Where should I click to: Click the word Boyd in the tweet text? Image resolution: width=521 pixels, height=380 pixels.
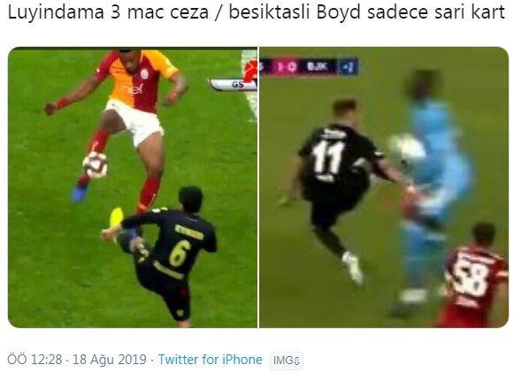tap(339, 12)
